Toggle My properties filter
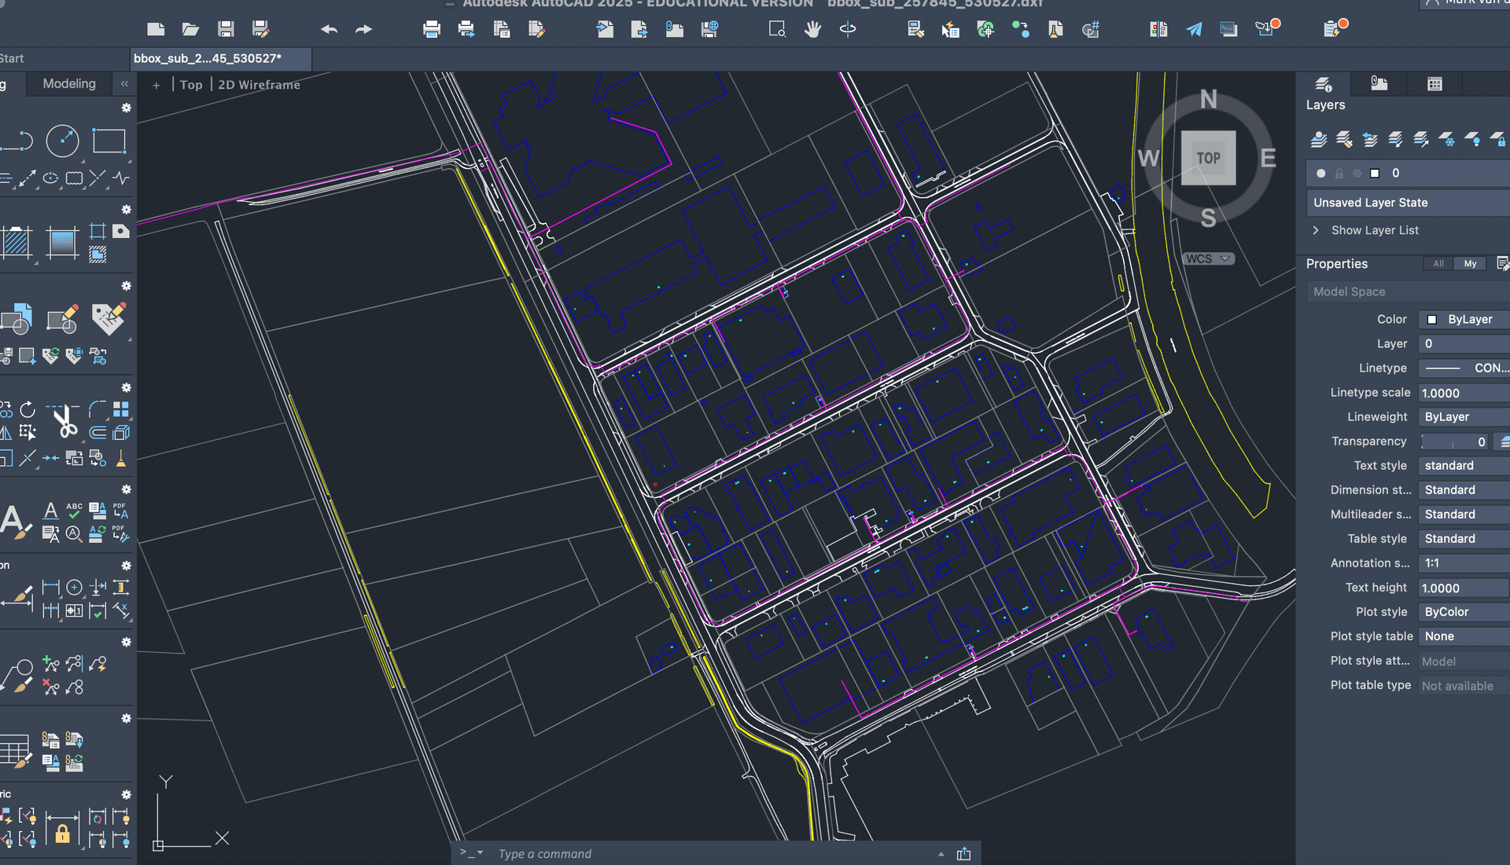 1470,264
